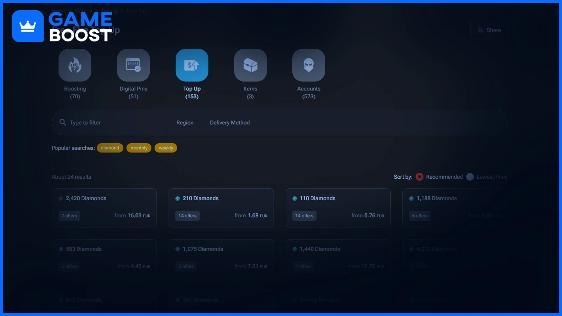Click the magnifier icon in the filter bar
562x316 pixels.
pyautogui.click(x=63, y=122)
